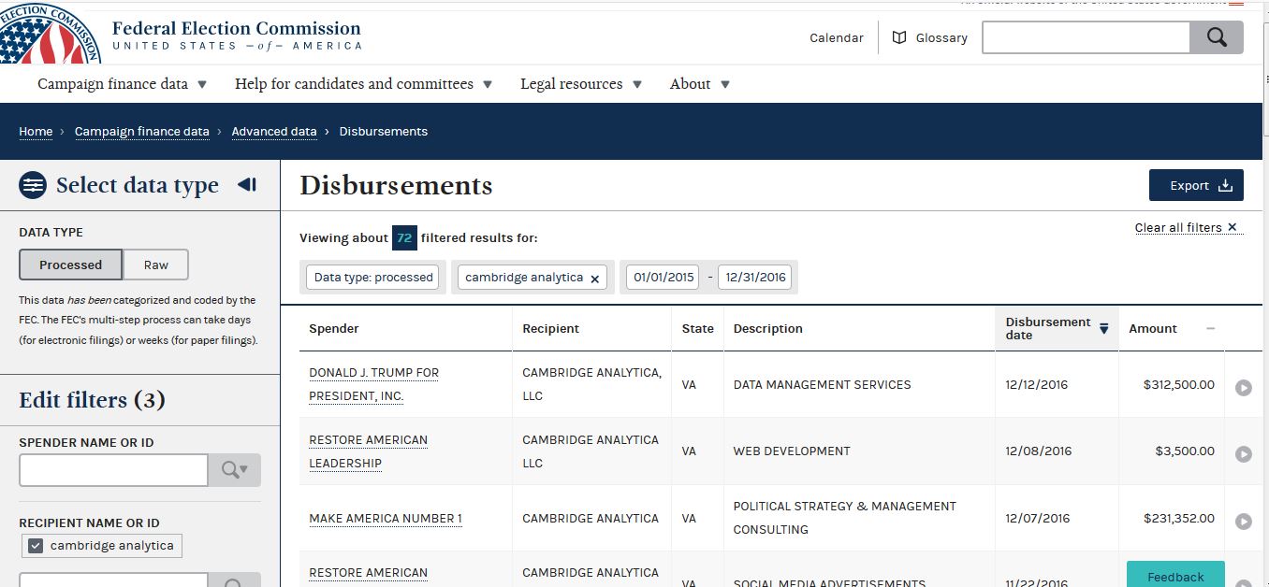Click the Select data type icon
1269x587 pixels.
(x=33, y=185)
